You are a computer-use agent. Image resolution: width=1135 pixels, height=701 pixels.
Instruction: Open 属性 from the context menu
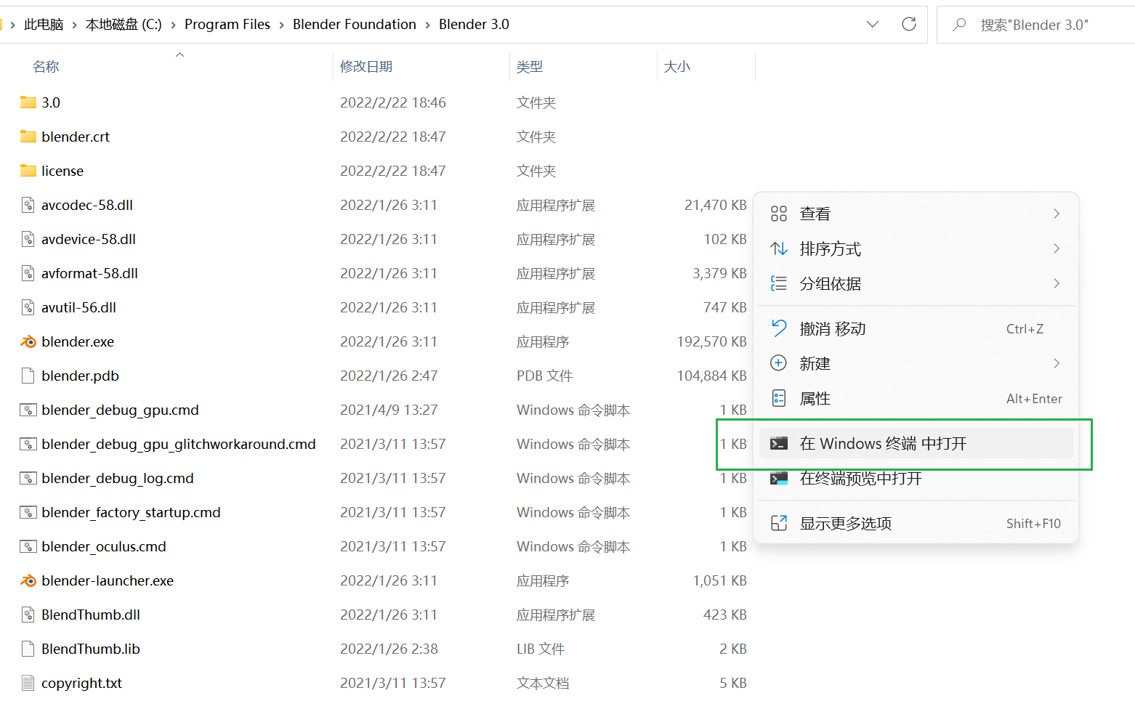point(916,398)
